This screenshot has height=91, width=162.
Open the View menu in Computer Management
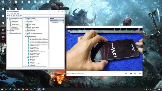(15, 14)
